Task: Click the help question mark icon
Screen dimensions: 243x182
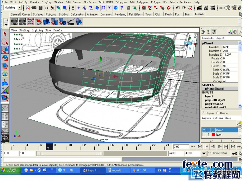Action: coord(121,8)
